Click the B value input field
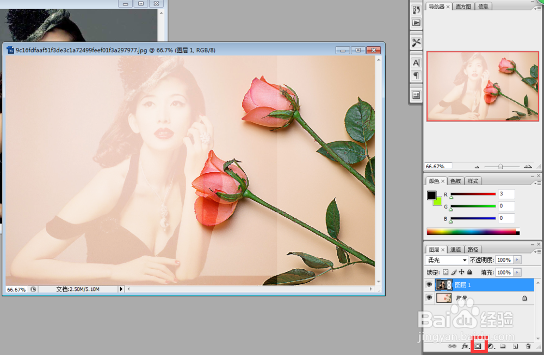 pos(506,218)
